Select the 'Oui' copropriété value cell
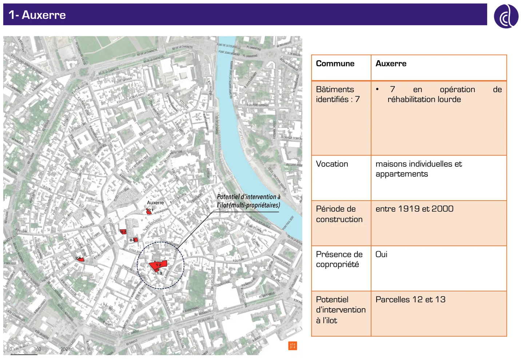The height and width of the screenshot is (359, 521). point(381,254)
